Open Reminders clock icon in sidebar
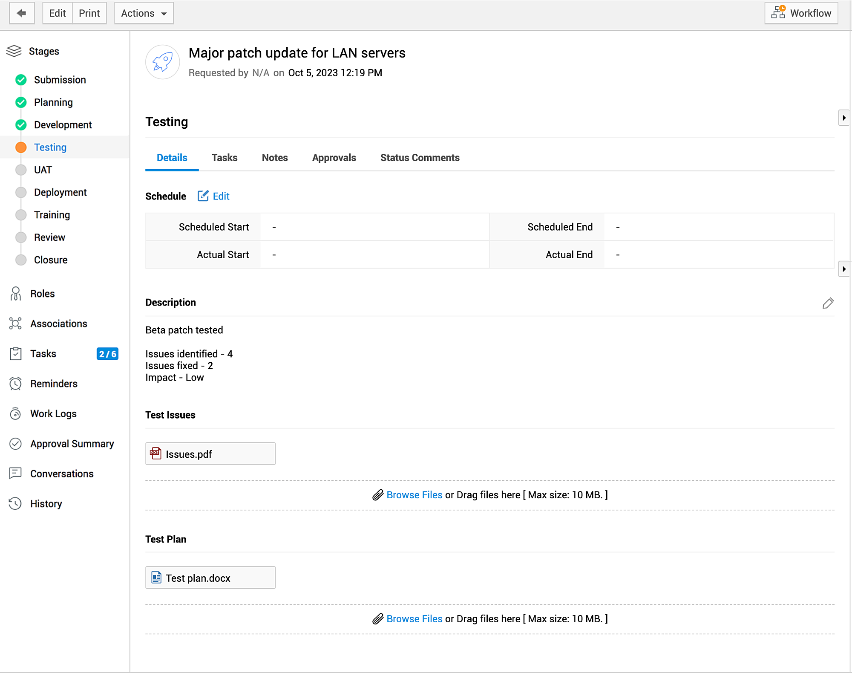The width and height of the screenshot is (852, 673). pyautogui.click(x=16, y=384)
